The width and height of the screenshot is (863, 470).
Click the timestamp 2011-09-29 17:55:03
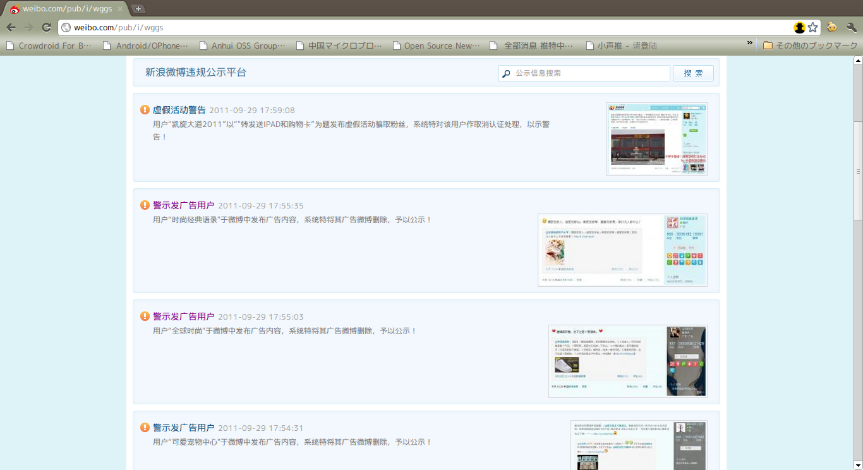261,317
